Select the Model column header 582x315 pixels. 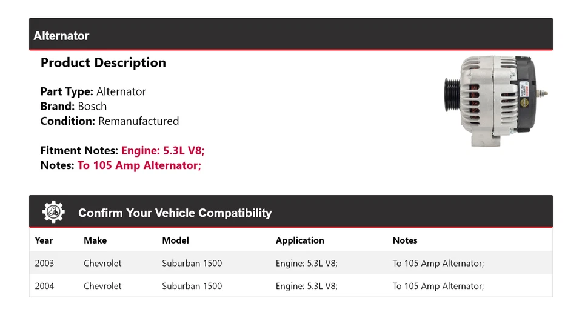coord(175,240)
